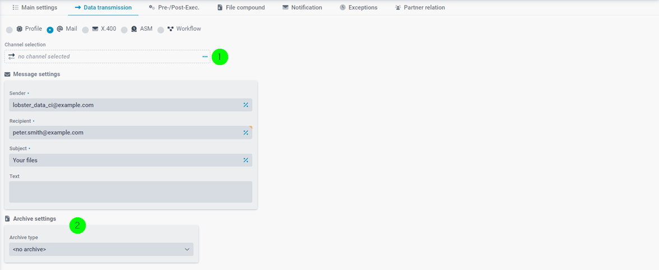This screenshot has height=270, width=659.
Task: Click the Archive settings file icon
Action: click(8, 219)
